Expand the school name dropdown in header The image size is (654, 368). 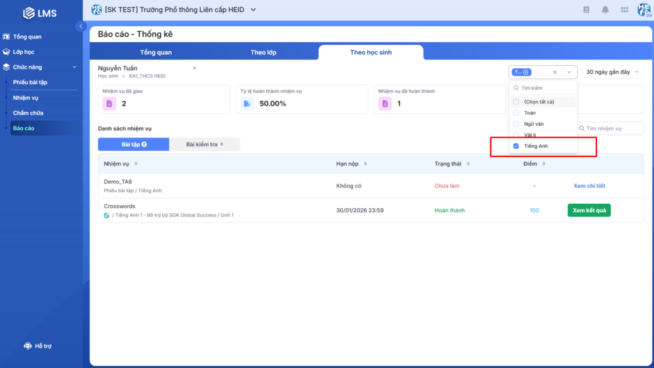tap(254, 10)
